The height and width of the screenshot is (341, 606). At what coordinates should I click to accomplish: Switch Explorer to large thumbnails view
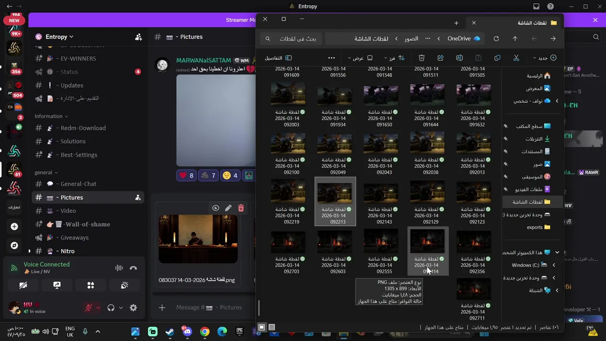pyautogui.click(x=262, y=327)
